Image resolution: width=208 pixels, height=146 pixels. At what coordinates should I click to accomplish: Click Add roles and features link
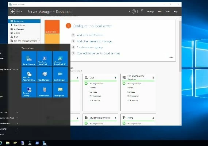(x=90, y=35)
